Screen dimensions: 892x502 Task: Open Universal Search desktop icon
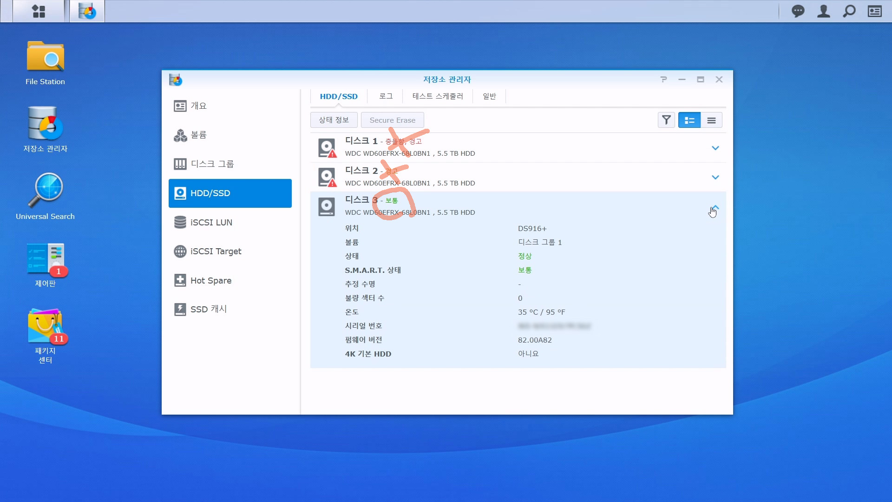tap(45, 191)
